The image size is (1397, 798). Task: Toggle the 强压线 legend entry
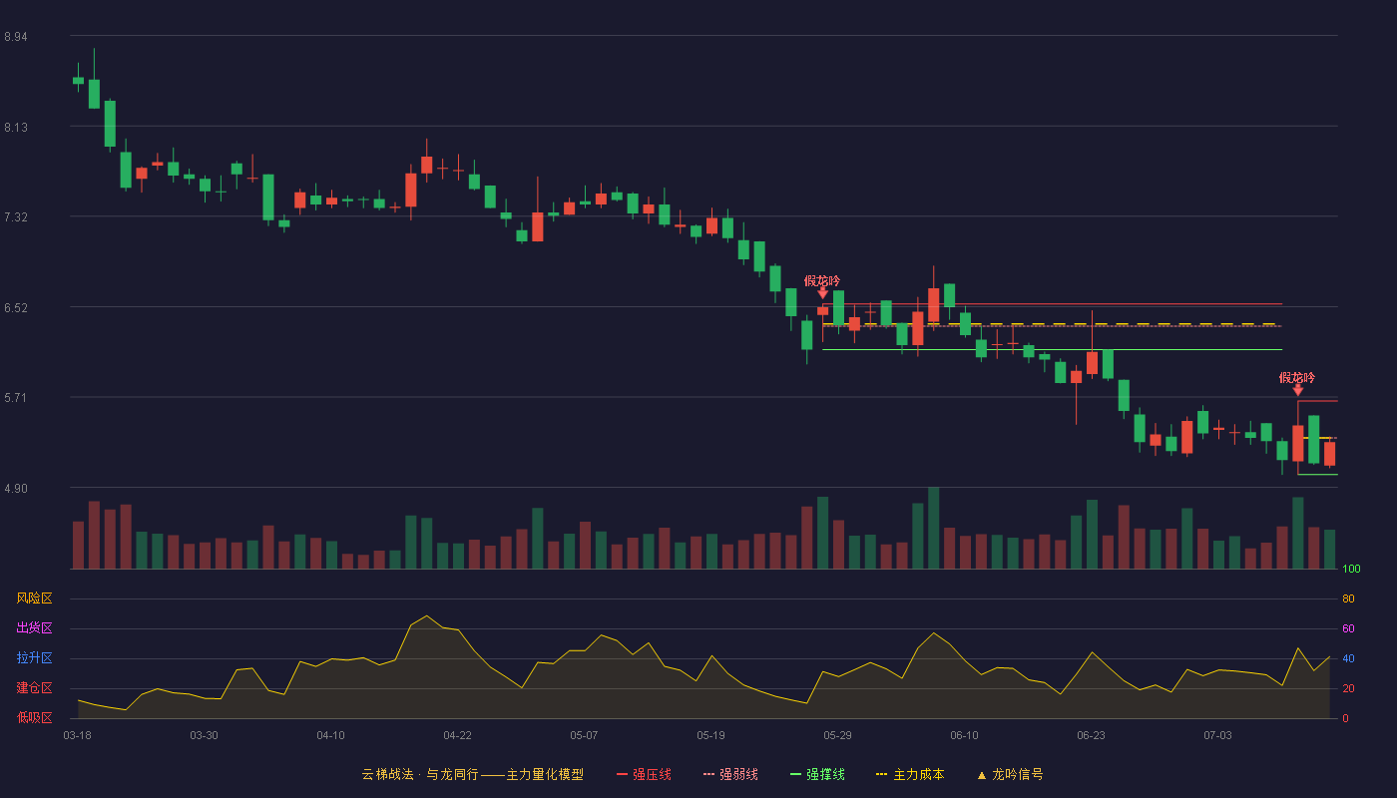[644, 774]
